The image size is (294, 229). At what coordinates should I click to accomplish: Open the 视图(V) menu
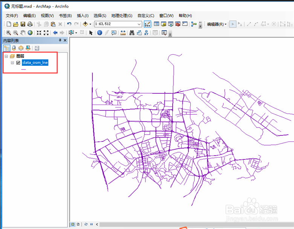(47, 15)
